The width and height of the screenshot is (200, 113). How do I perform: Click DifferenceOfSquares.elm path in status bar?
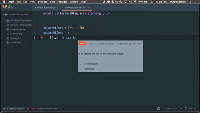tap(47, 109)
